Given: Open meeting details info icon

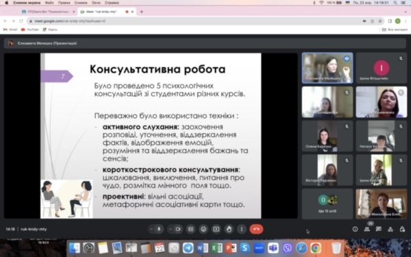Looking at the screenshot, I should tap(355, 229).
